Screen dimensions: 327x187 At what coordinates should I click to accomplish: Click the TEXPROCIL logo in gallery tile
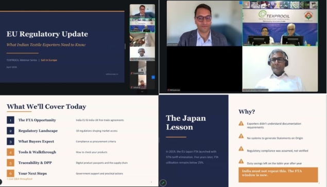274,15
